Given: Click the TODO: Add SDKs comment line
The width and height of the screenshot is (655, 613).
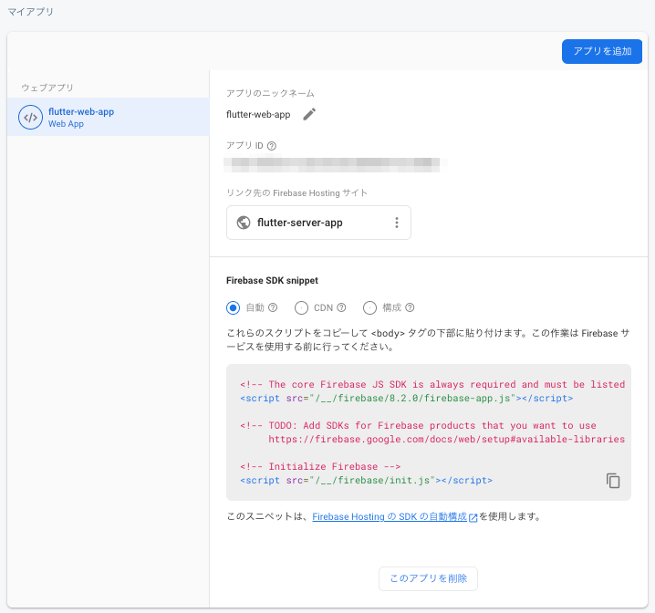Looking at the screenshot, I should 418,425.
